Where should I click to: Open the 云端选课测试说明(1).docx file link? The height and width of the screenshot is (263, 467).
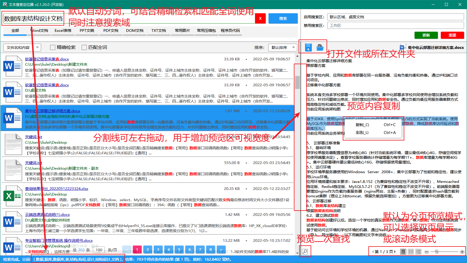click(x=47, y=215)
